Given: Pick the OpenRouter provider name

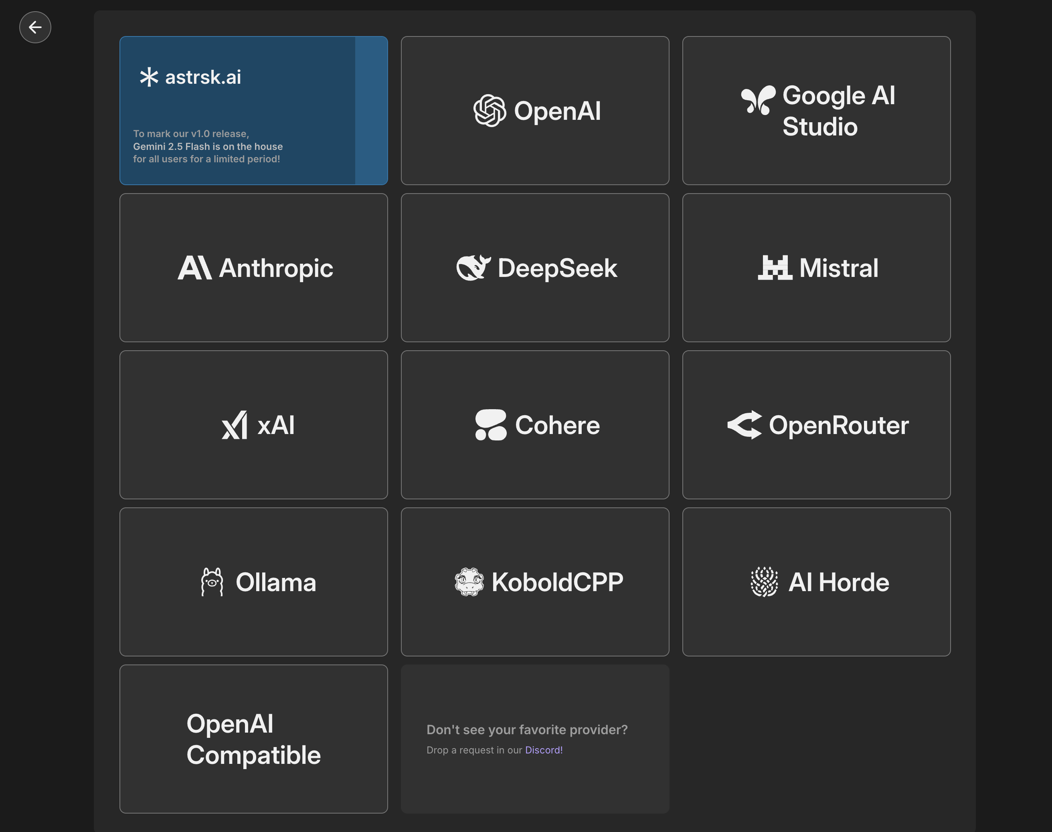Looking at the screenshot, I should (839, 426).
